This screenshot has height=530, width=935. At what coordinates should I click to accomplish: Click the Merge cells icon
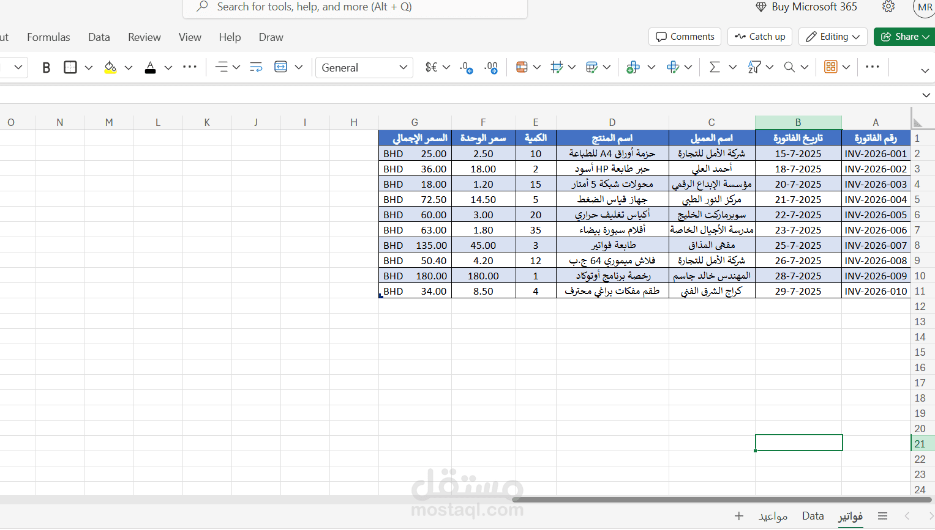tap(281, 67)
